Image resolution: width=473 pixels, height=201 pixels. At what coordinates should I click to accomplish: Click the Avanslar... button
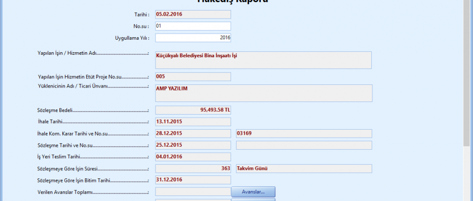[254, 191]
